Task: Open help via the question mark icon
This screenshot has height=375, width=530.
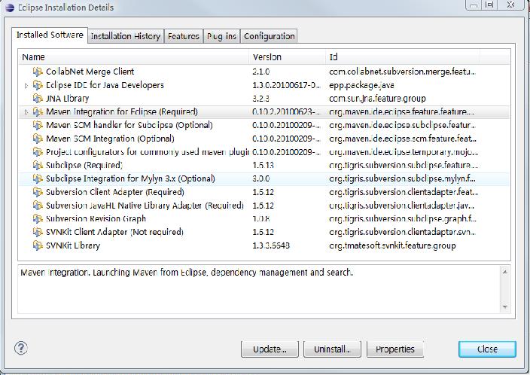Action: click(21, 348)
